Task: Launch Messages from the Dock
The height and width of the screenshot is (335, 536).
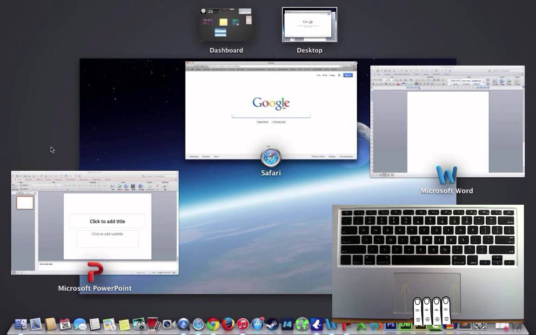Action: click(80, 324)
